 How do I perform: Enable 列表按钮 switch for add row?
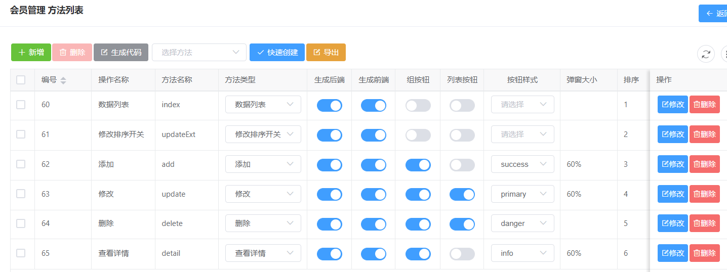462,165
